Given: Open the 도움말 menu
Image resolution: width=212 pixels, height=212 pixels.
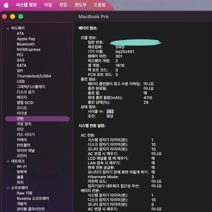Looking at the screenshot, I should [x=100, y=5].
